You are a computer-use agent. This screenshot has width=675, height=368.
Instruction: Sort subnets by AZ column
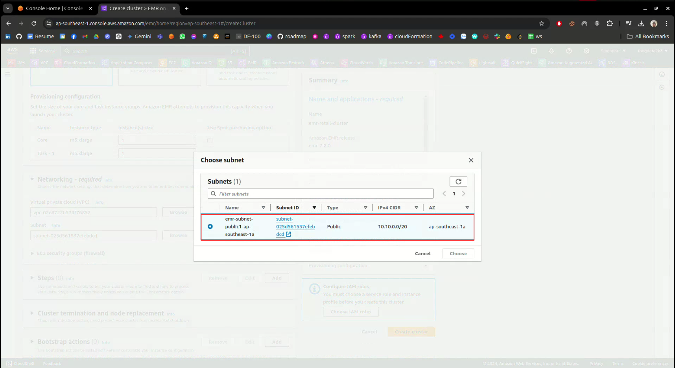point(467,208)
